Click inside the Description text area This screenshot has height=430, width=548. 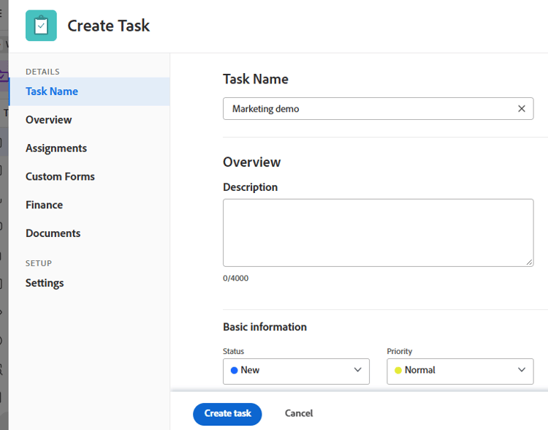coord(378,233)
